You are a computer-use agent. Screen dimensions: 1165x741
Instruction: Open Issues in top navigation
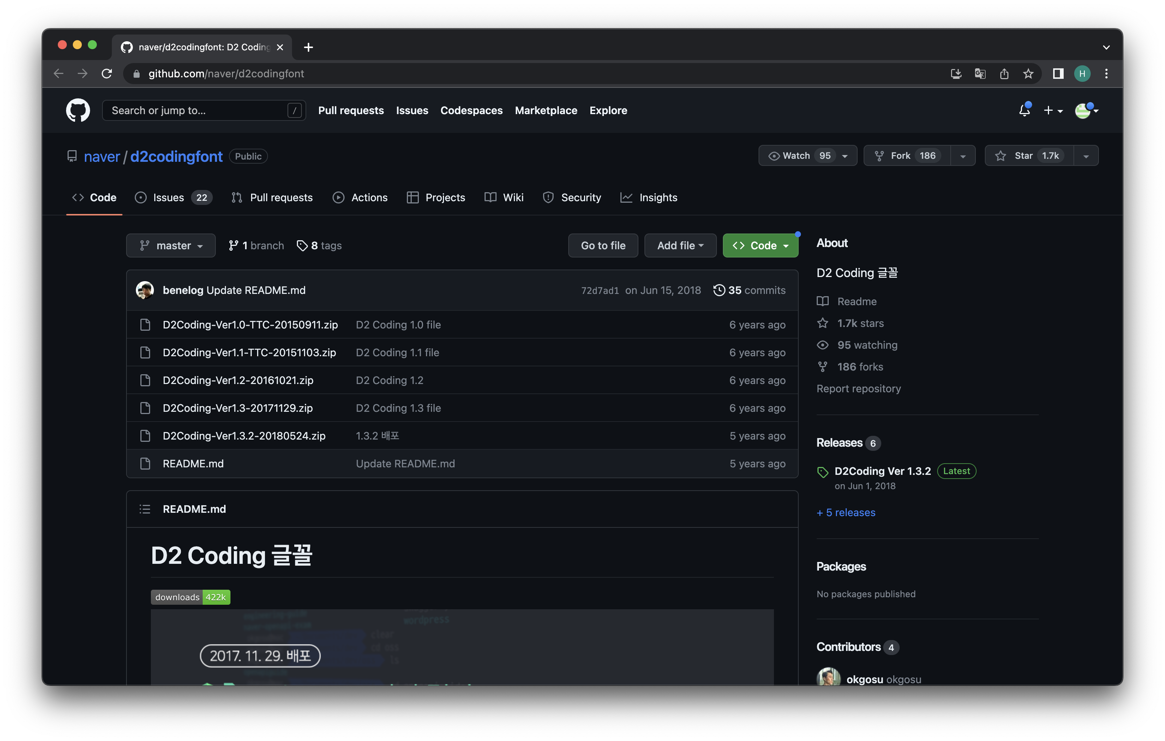412,110
